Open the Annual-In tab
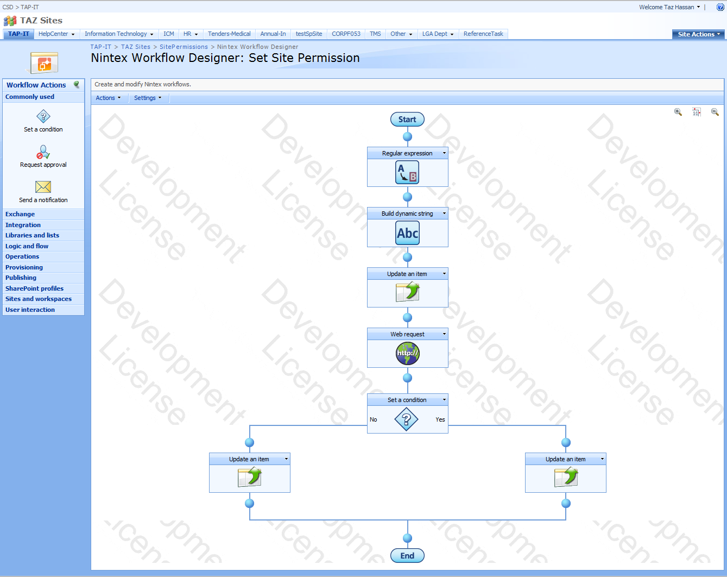This screenshot has height=577, width=727. point(273,34)
